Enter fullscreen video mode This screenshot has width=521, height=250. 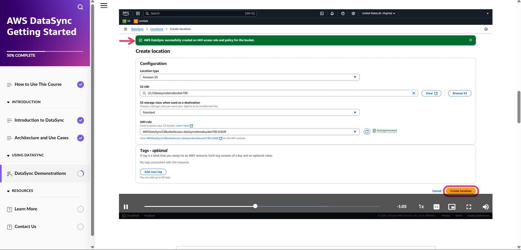(469, 207)
